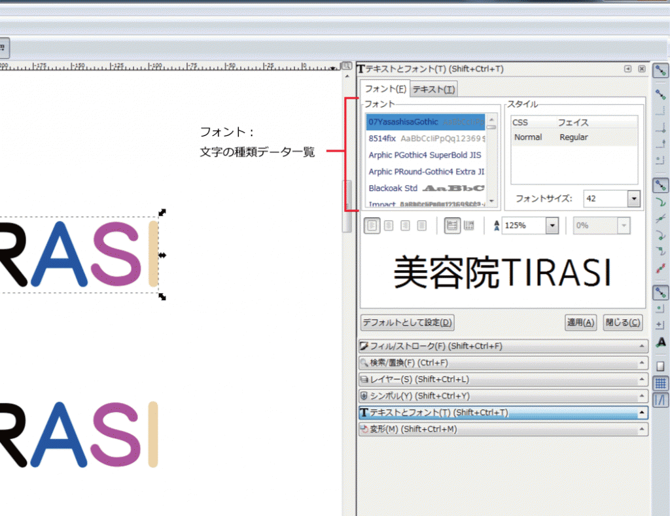Click line spacing icon beside 125%
Viewport: 670px width, 516px height.
pos(497,226)
